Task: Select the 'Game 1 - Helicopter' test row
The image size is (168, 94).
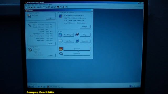Action: 43,25
